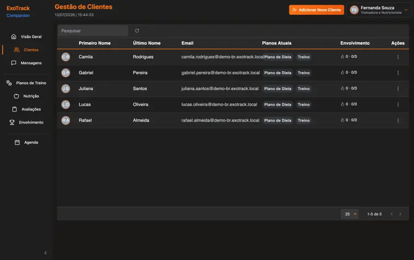The width and height of the screenshot is (414, 260).
Task: Click the Pesquisar search field
Action: (x=93, y=31)
